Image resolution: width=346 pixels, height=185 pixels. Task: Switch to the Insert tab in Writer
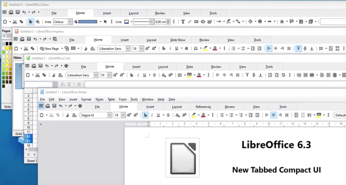click(150, 106)
